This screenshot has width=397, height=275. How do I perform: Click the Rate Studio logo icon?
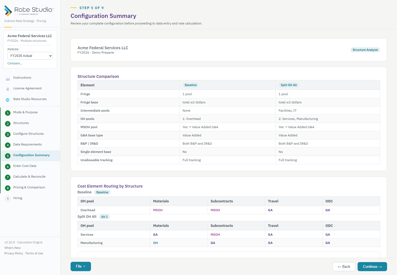[8, 11]
